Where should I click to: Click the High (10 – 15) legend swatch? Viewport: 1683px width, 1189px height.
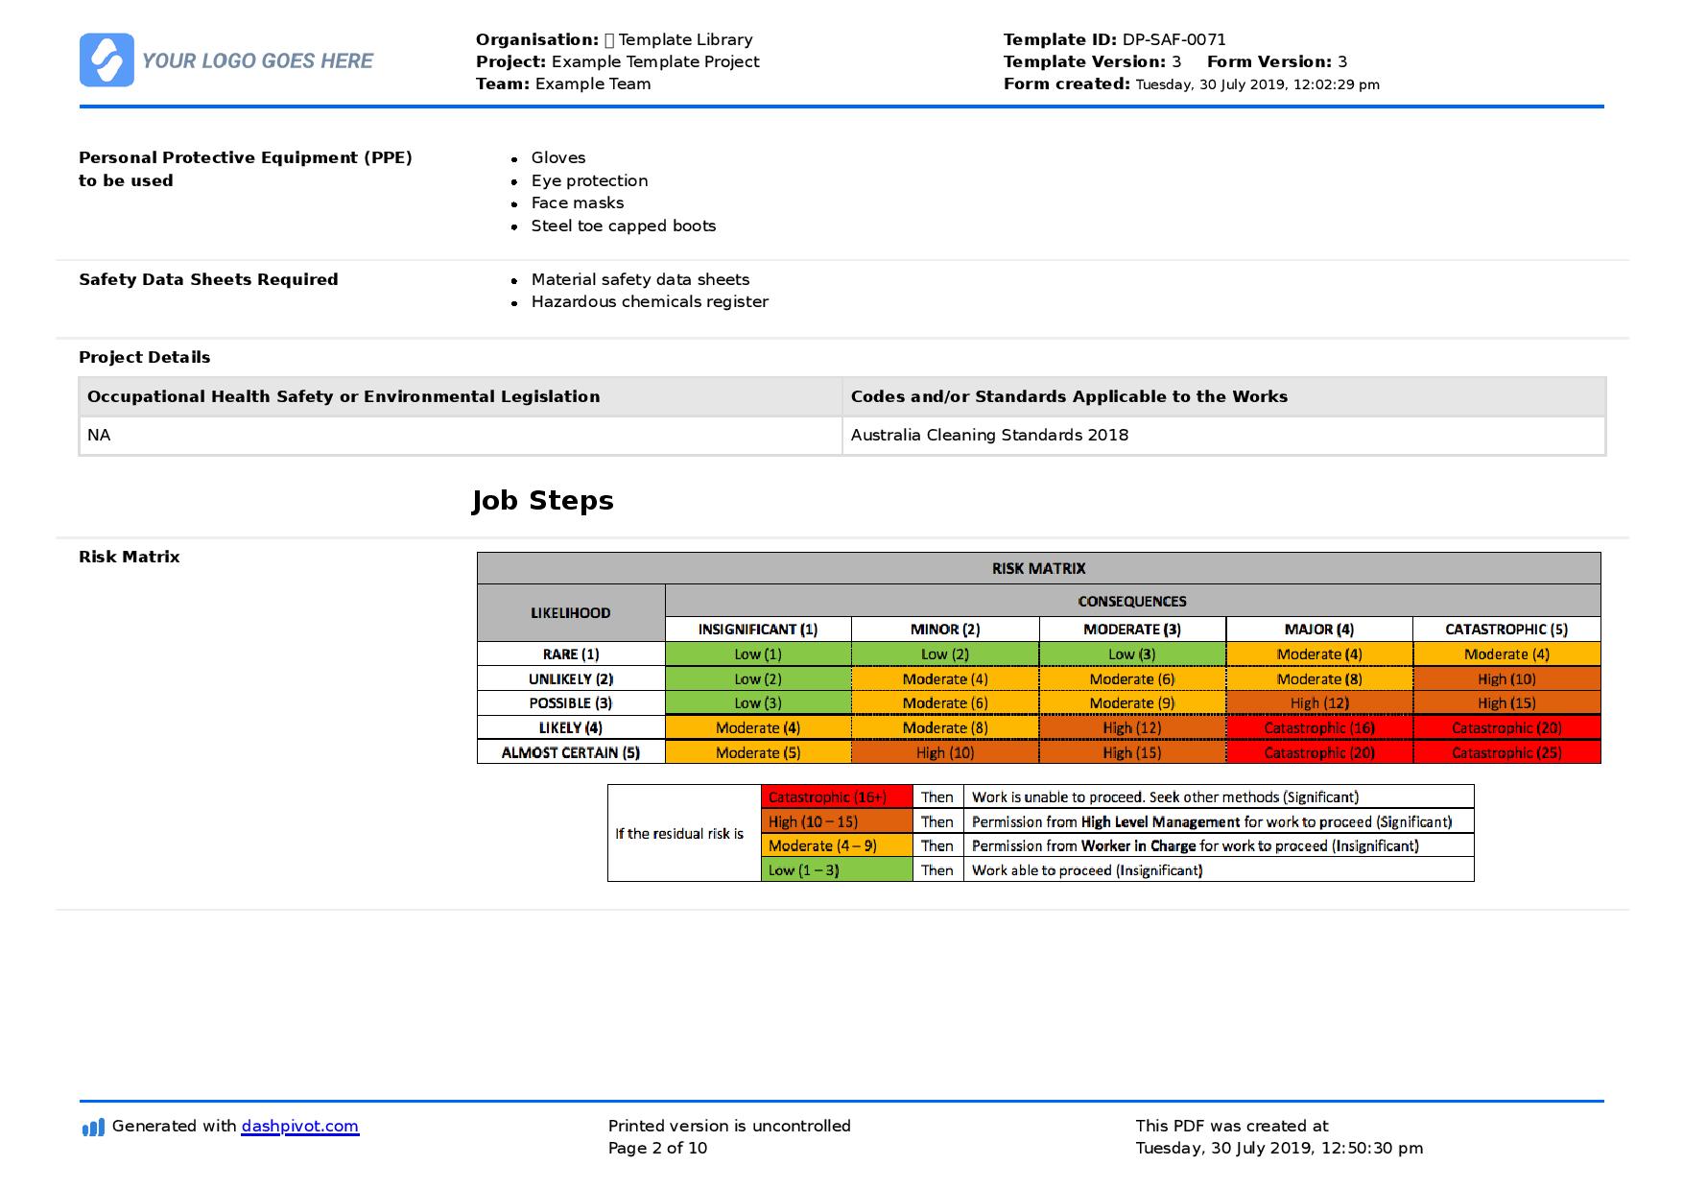(836, 822)
